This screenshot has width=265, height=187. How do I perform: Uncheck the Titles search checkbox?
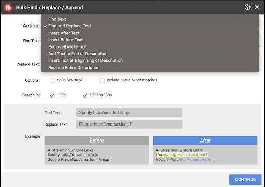coord(52,95)
